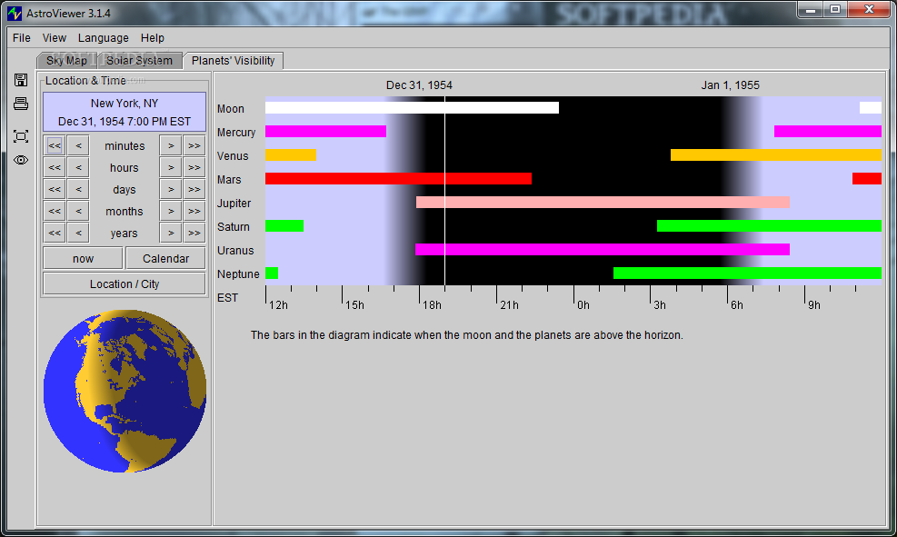Image resolution: width=897 pixels, height=537 pixels.
Task: Click the long red Mars visibility bar
Action: coord(398,178)
